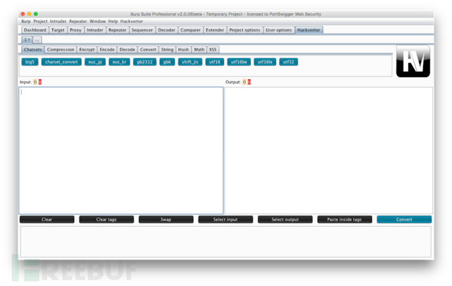452x286 pixels.
Task: Open the Repeater menu in the menu bar
Action: click(x=78, y=22)
